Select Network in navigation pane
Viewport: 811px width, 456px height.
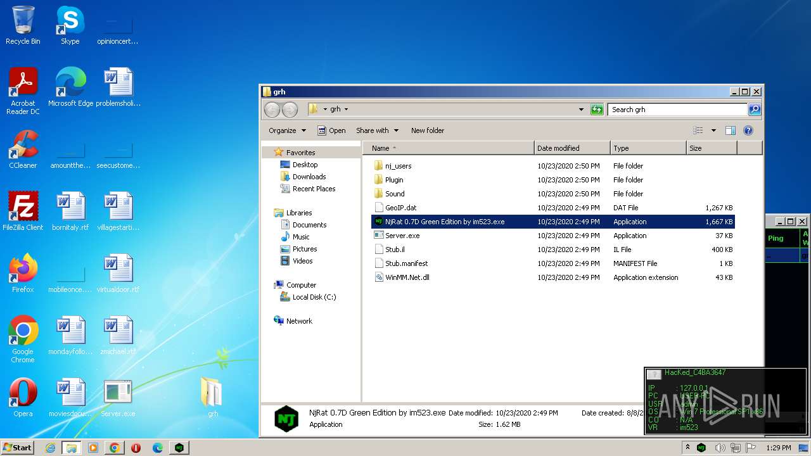(x=293, y=321)
